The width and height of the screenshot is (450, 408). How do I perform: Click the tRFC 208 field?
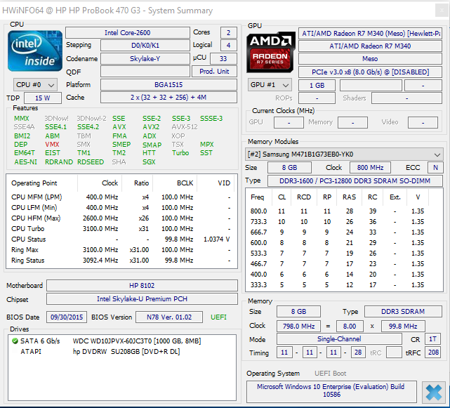pos(433,353)
